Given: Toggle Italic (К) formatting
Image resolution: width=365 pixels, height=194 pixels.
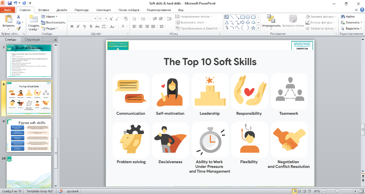Looking at the screenshot, I should [x=78, y=26].
